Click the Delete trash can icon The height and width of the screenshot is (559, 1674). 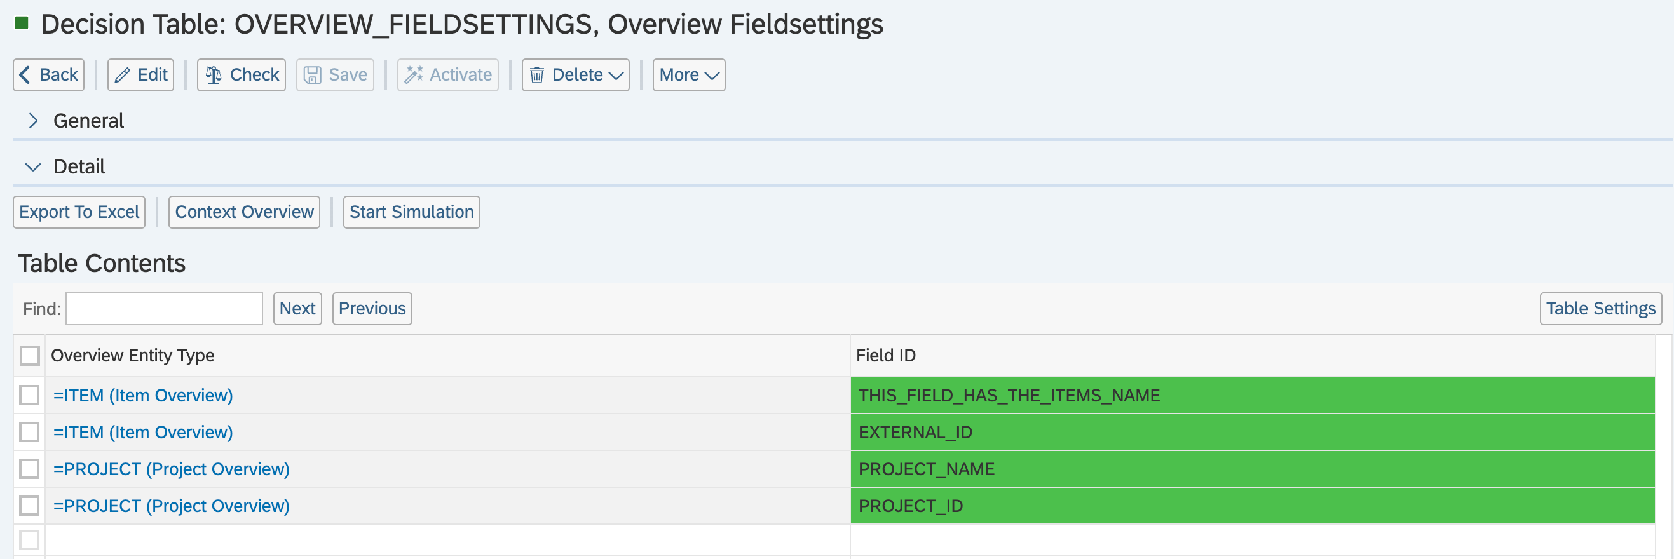537,76
